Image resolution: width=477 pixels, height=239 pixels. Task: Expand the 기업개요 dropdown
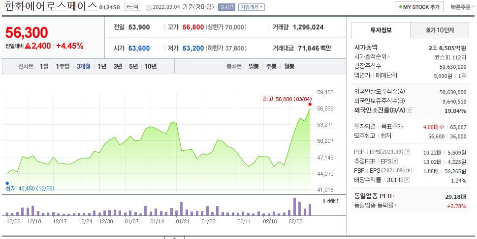click(251, 7)
